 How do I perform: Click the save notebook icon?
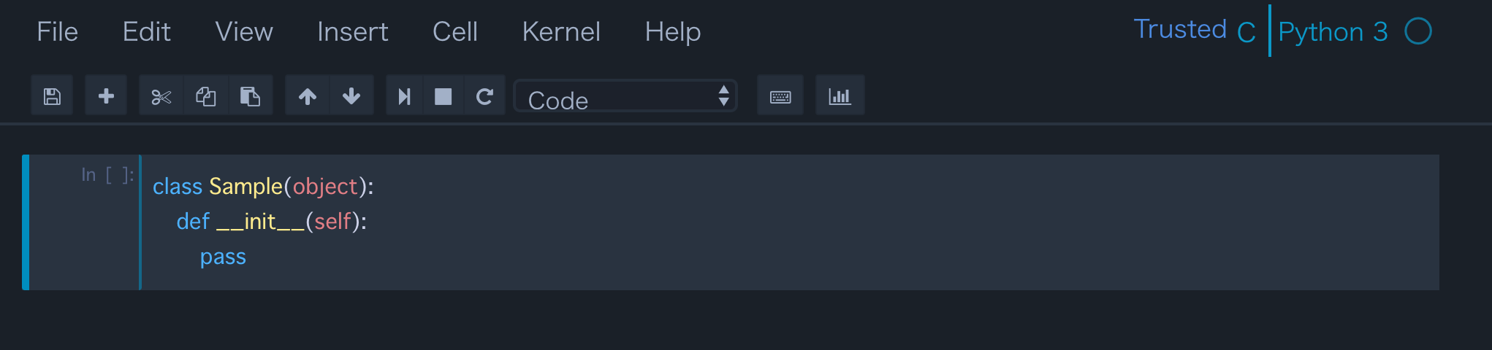click(52, 96)
